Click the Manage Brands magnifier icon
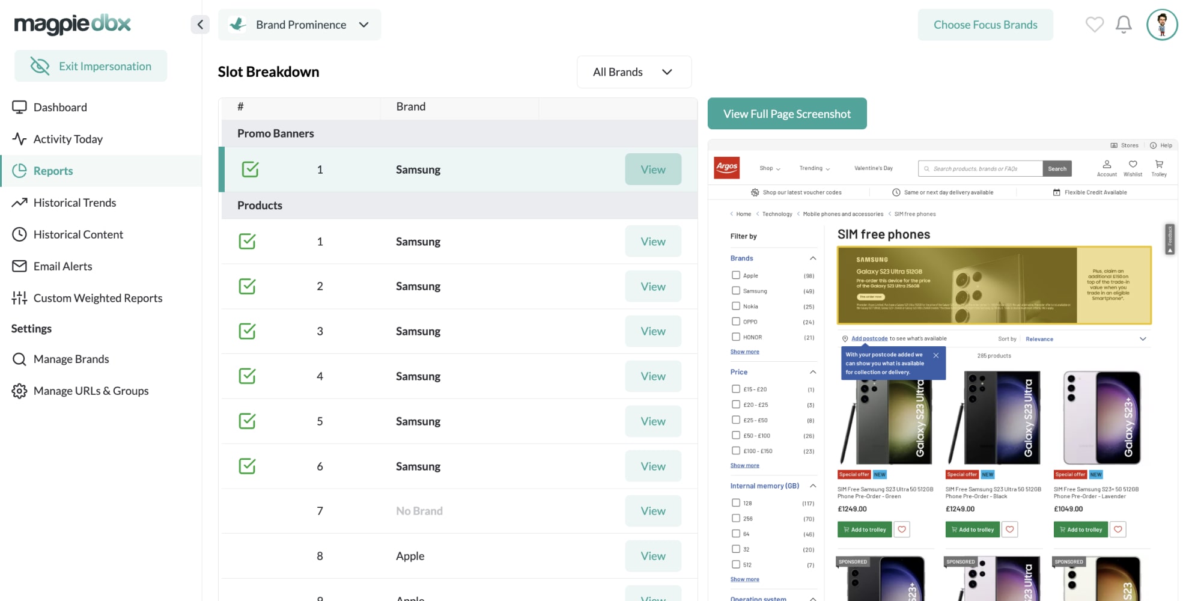Image resolution: width=1192 pixels, height=601 pixels. pyautogui.click(x=19, y=359)
